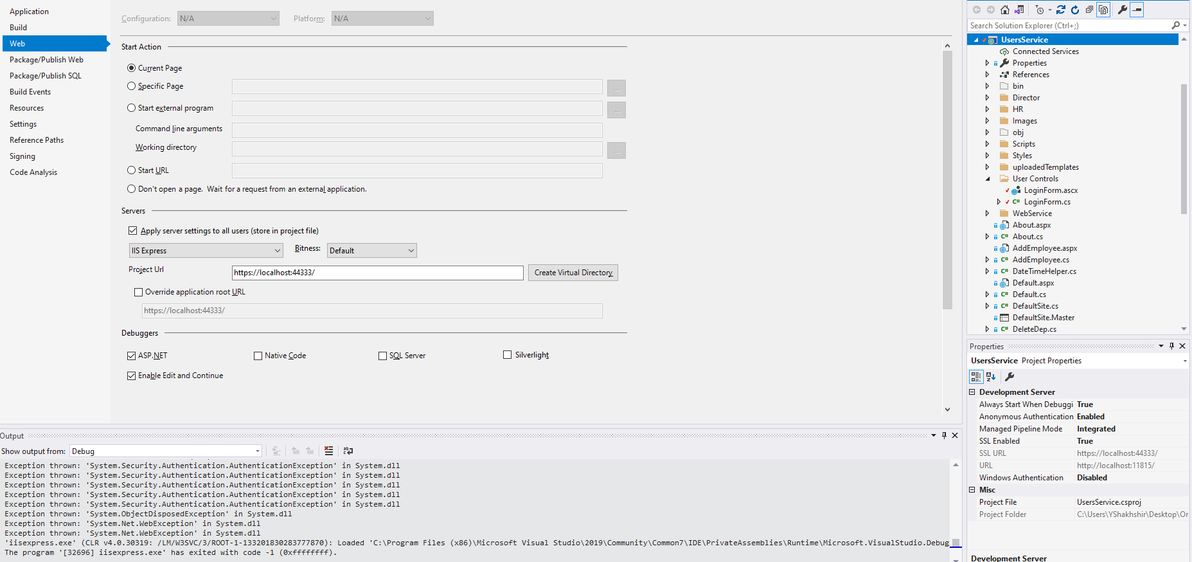Click the LoginForm.ascx file icon

click(x=1016, y=190)
